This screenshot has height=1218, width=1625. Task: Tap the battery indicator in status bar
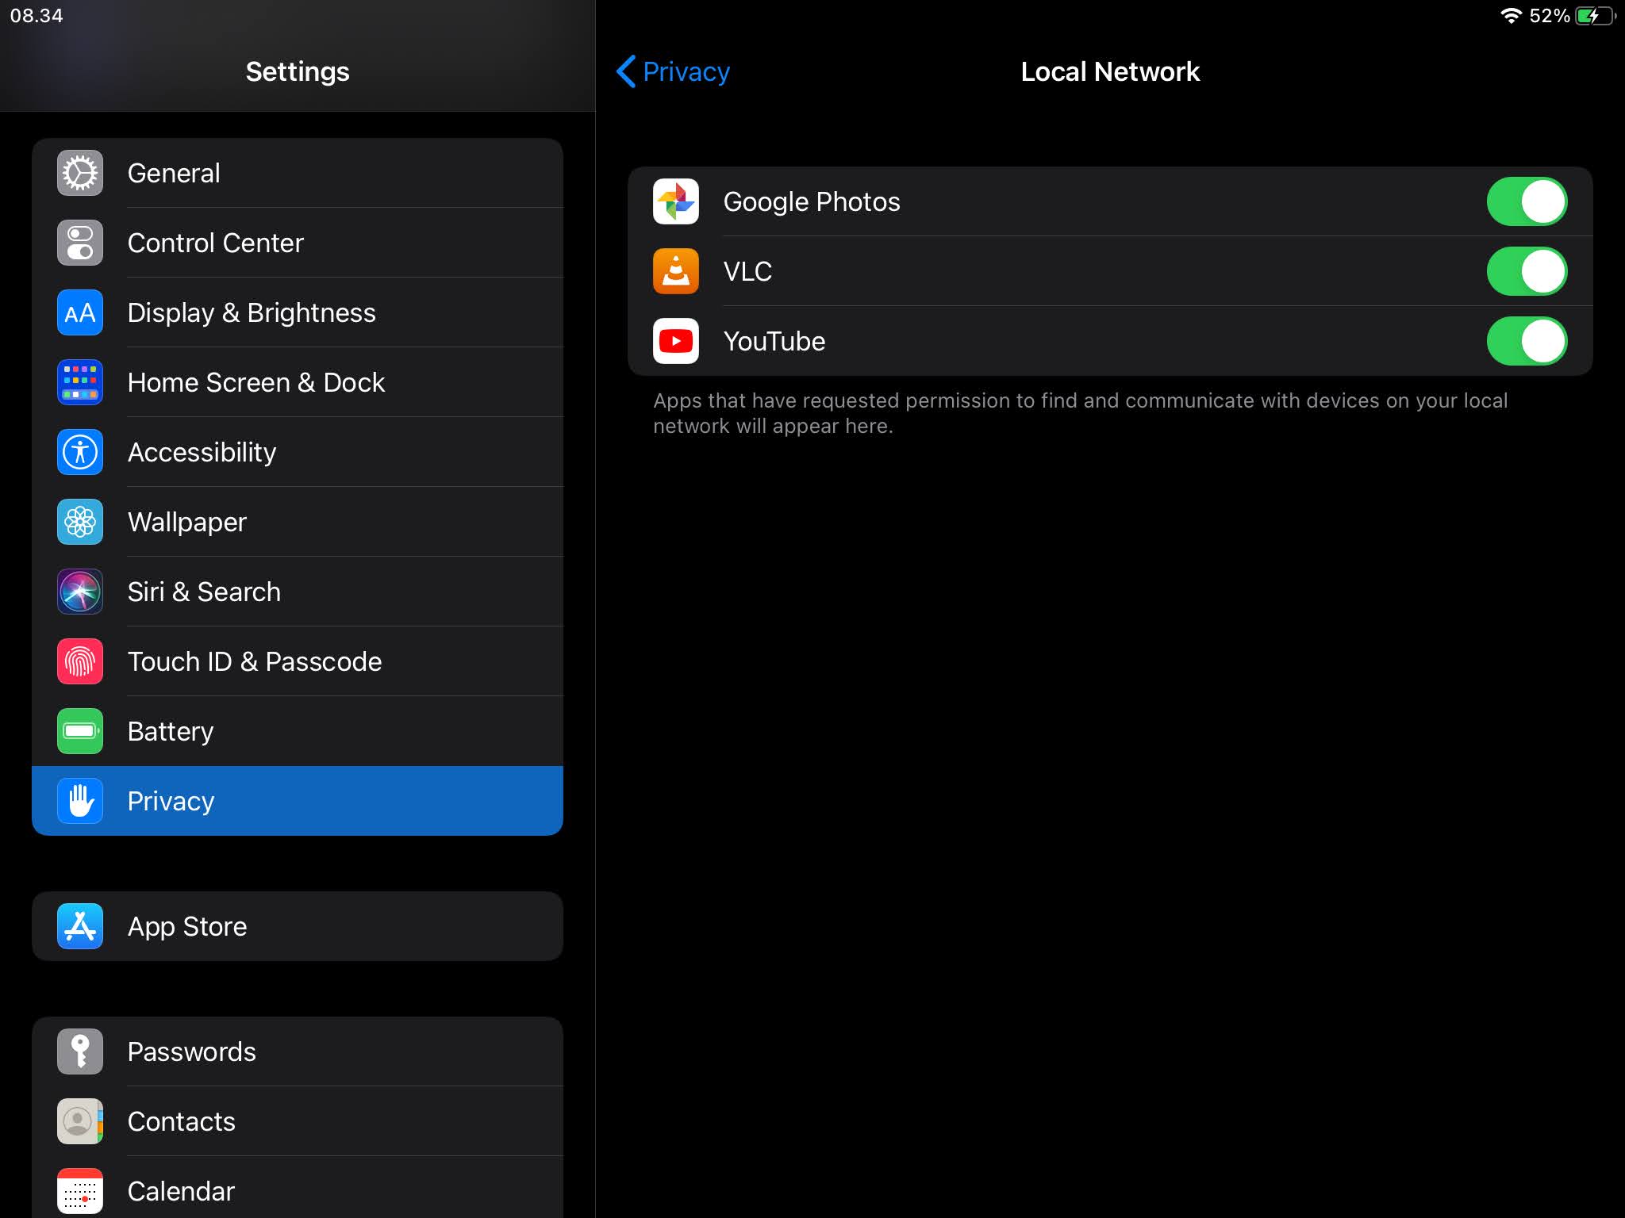click(x=1593, y=16)
